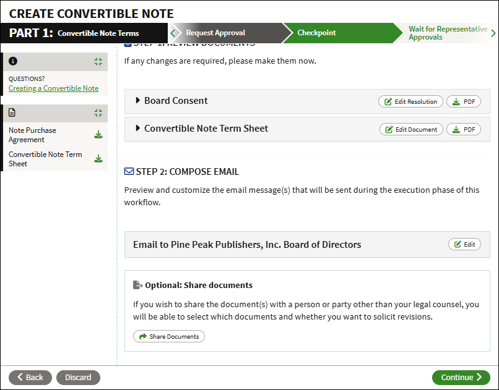499x390 pixels.
Task: Collapse the Questions info panel
Action: [x=98, y=62]
